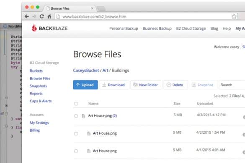Screen dimensions: 245x163
Task: Open Caps & Alerts in the sidebar
Action: (41, 101)
